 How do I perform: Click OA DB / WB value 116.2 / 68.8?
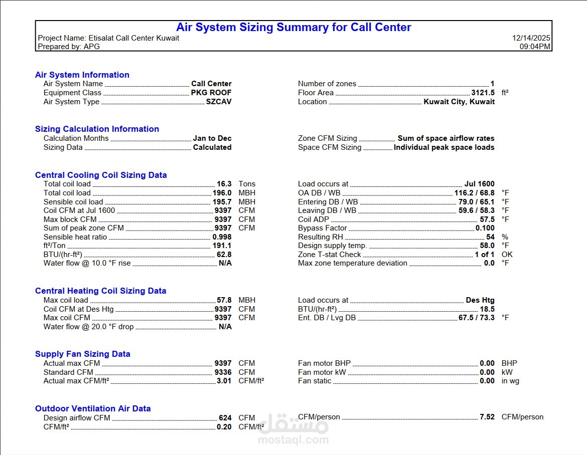[474, 193]
